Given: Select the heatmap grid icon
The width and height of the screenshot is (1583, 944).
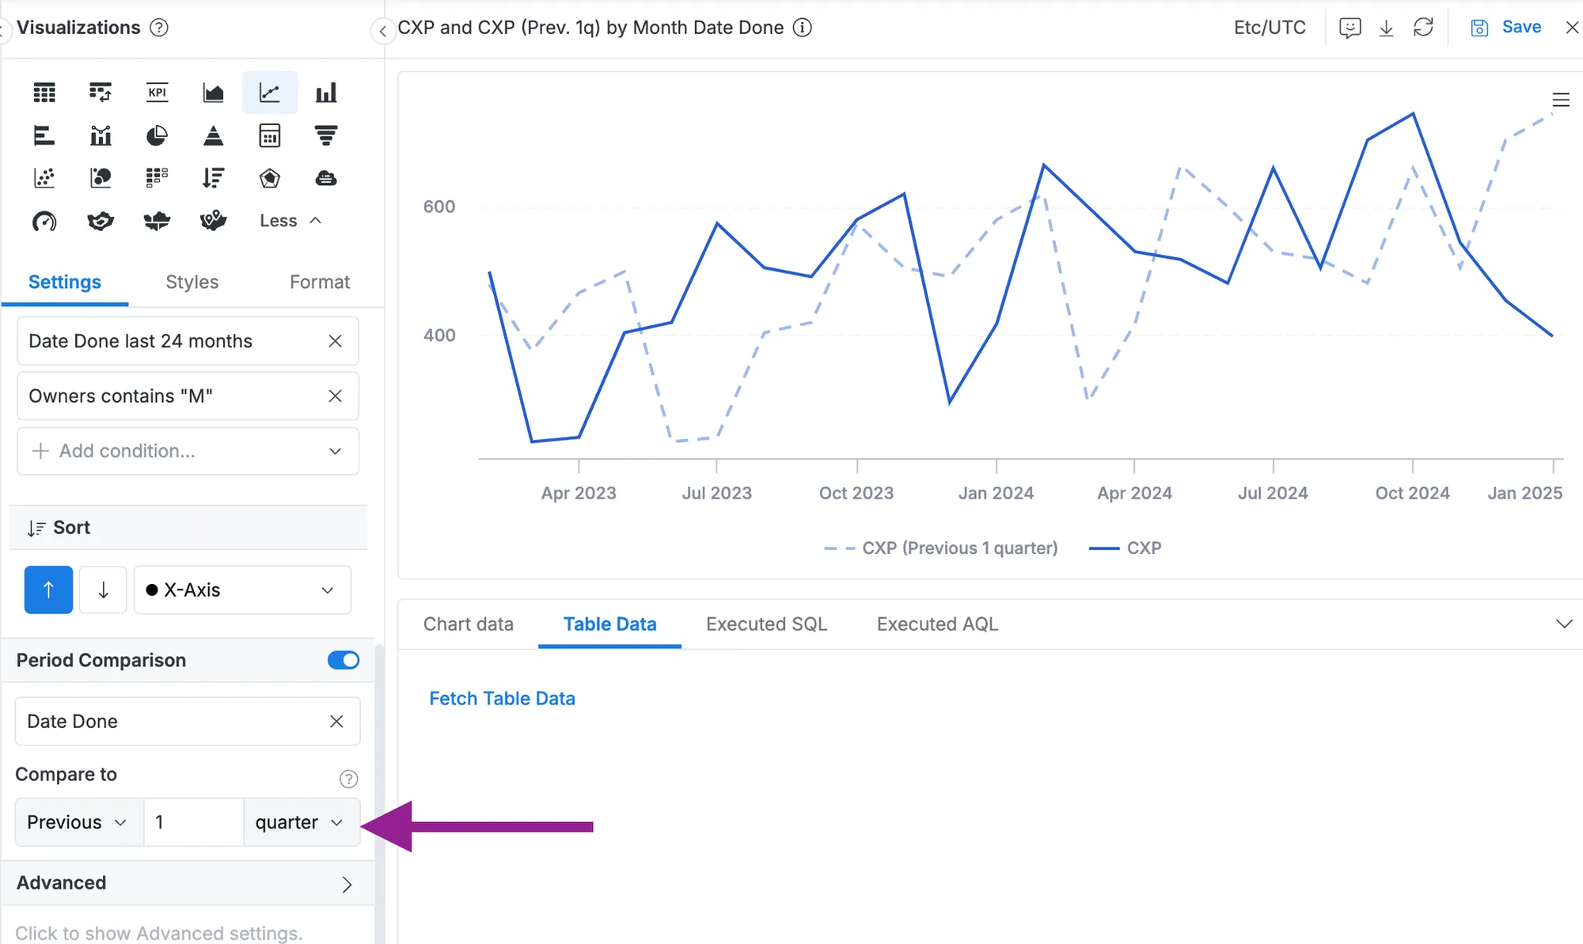Looking at the screenshot, I should pyautogui.click(x=157, y=178).
